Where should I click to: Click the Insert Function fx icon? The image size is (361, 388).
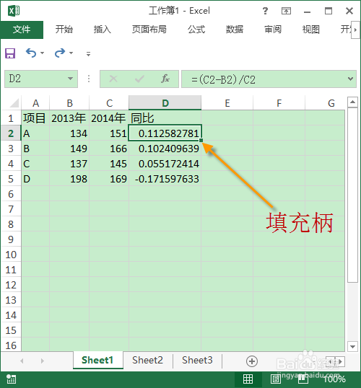165,79
